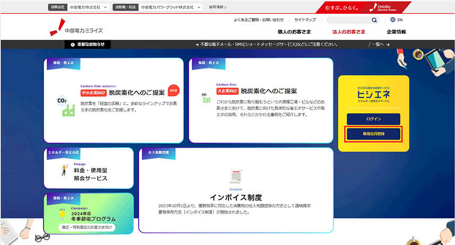The width and height of the screenshot is (455, 245).
Task: Select 法人のお客さま menu
Action: click(348, 32)
